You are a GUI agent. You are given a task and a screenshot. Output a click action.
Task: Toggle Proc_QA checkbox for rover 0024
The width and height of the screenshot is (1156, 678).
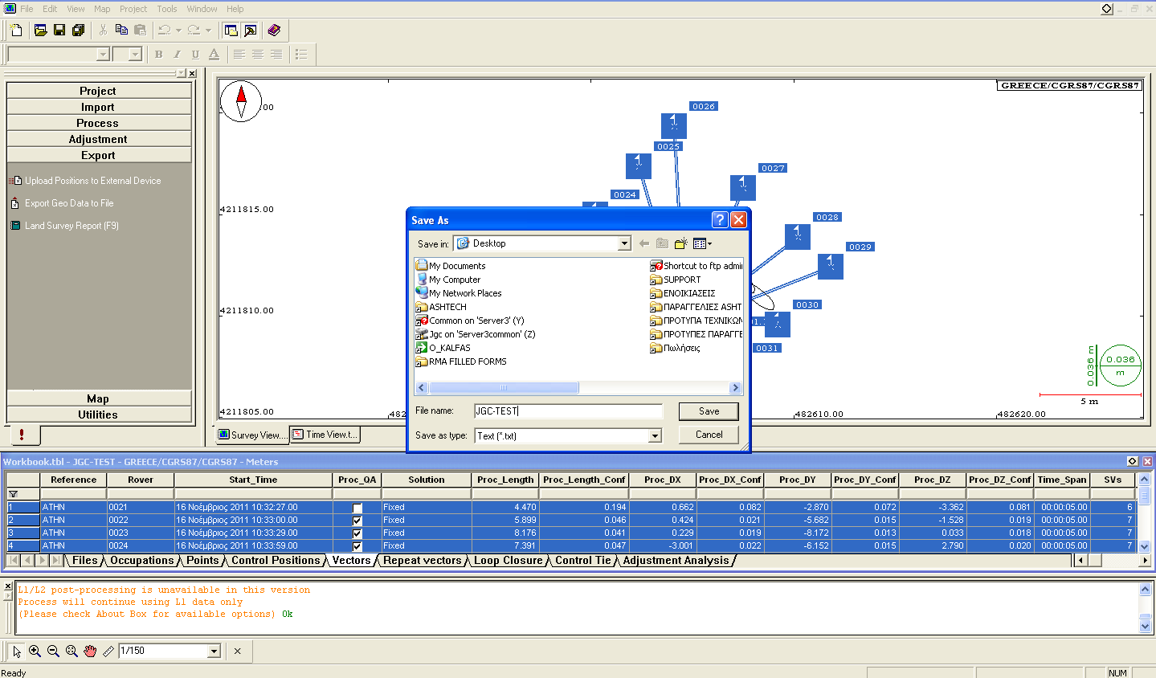[357, 546]
